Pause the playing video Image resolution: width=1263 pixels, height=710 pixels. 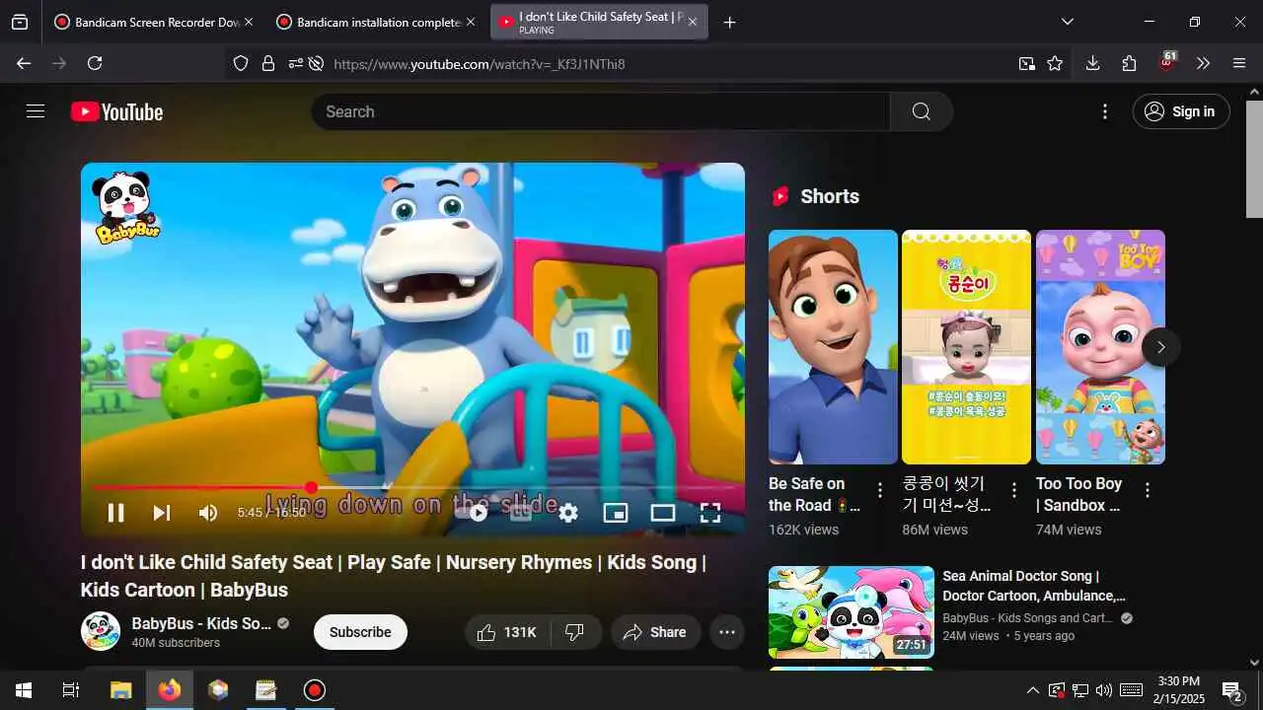click(115, 513)
